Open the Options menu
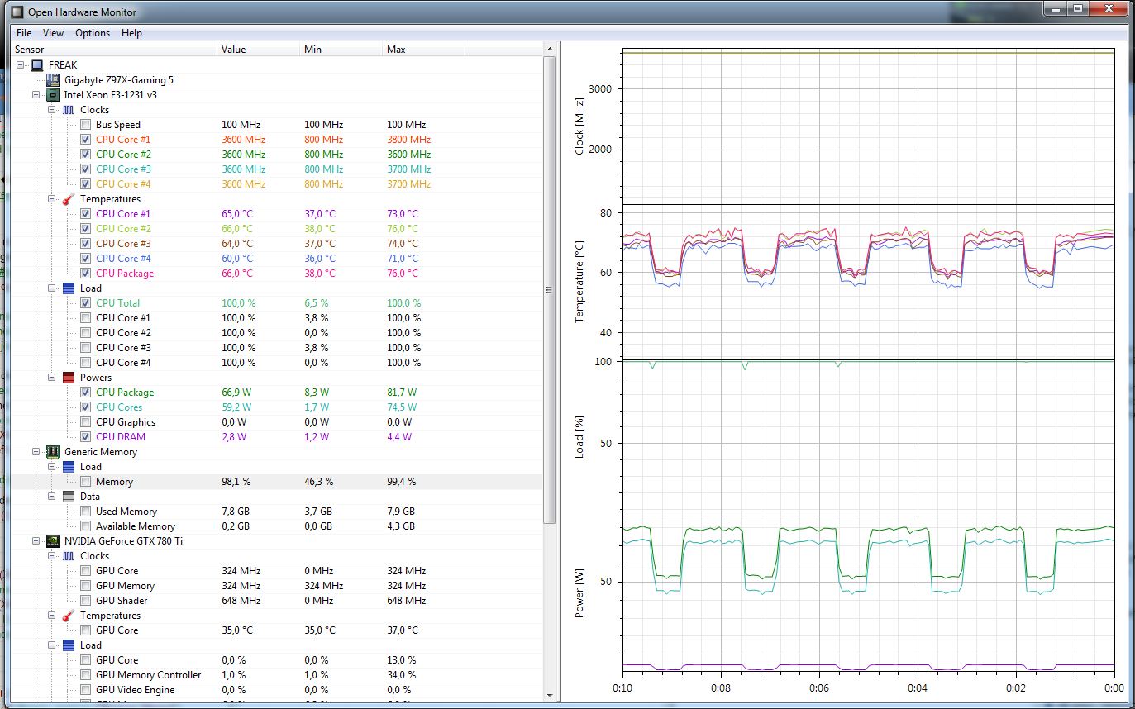The width and height of the screenshot is (1135, 709). 93,33
